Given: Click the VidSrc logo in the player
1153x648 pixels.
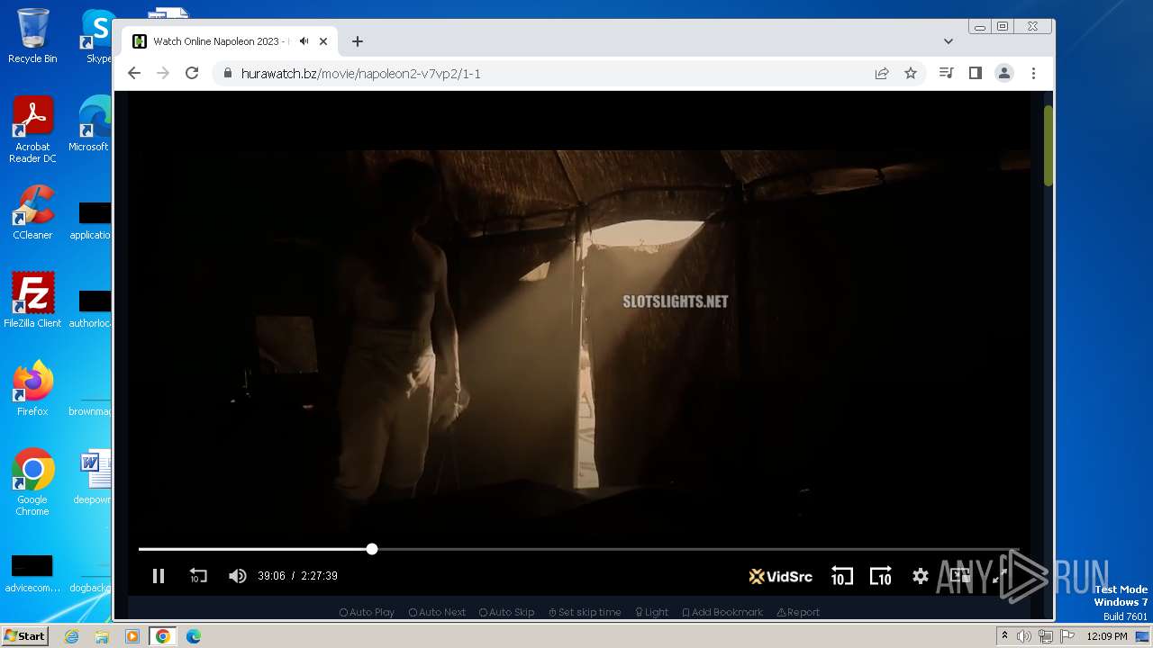Looking at the screenshot, I should (x=780, y=576).
